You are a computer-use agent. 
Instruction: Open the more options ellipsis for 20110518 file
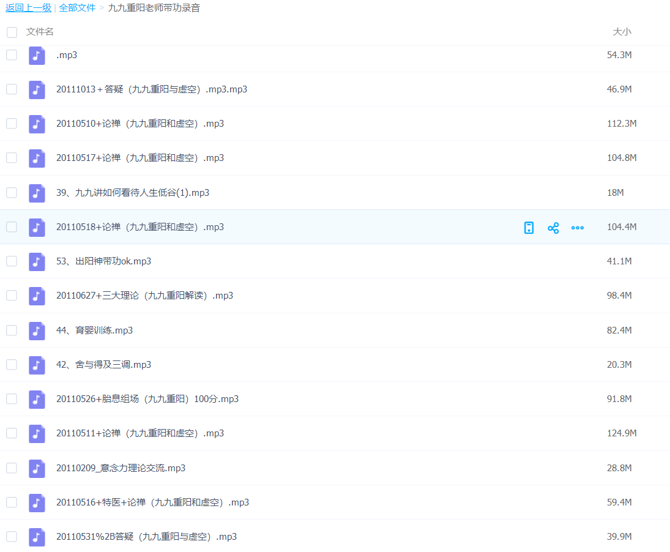[577, 228]
